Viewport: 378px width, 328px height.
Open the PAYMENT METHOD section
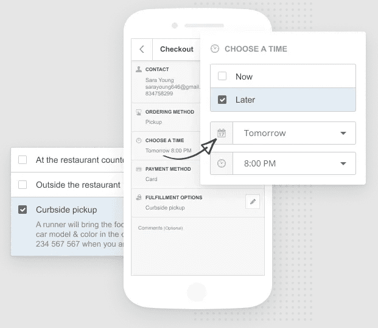coord(166,174)
